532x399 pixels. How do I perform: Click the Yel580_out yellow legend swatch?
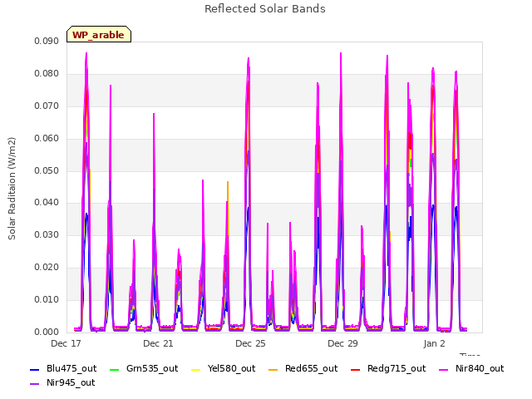point(196,369)
